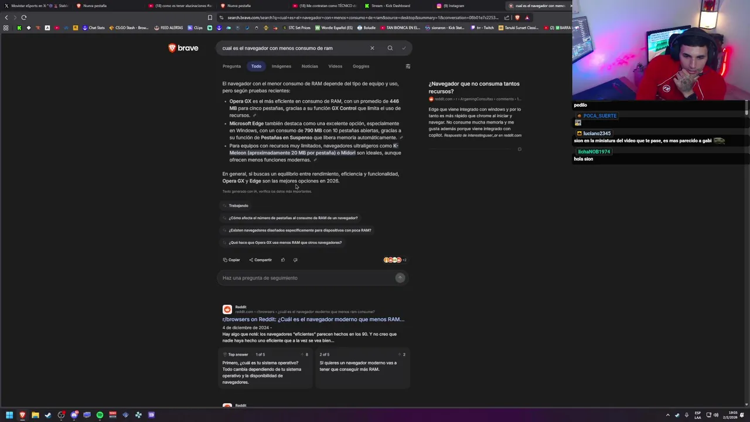This screenshot has width=750, height=422.
Task: Switch to the Movistar eSports browser tab
Action: [36, 6]
